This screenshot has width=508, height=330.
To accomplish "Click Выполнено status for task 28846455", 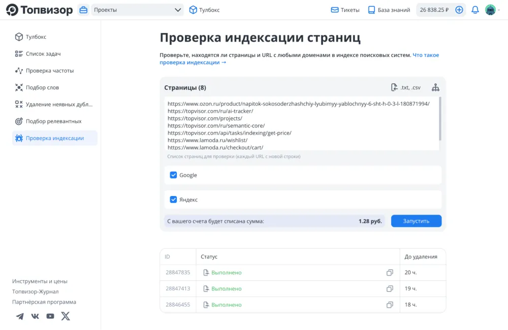I will tap(227, 305).
